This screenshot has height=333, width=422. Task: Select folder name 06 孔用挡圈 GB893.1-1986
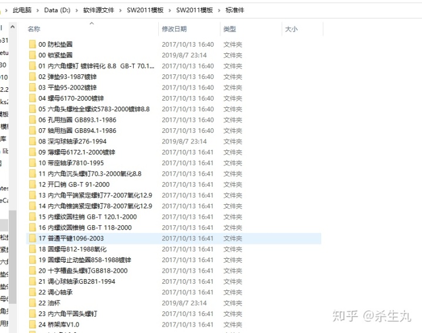[77, 120]
